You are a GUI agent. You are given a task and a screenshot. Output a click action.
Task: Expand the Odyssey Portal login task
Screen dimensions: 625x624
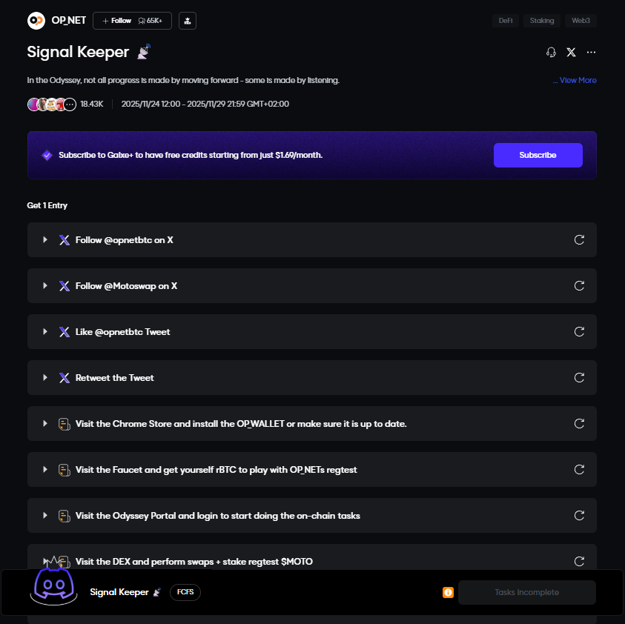coord(45,516)
